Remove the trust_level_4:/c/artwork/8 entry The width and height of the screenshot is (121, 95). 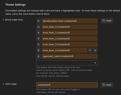click(x=38, y=50)
